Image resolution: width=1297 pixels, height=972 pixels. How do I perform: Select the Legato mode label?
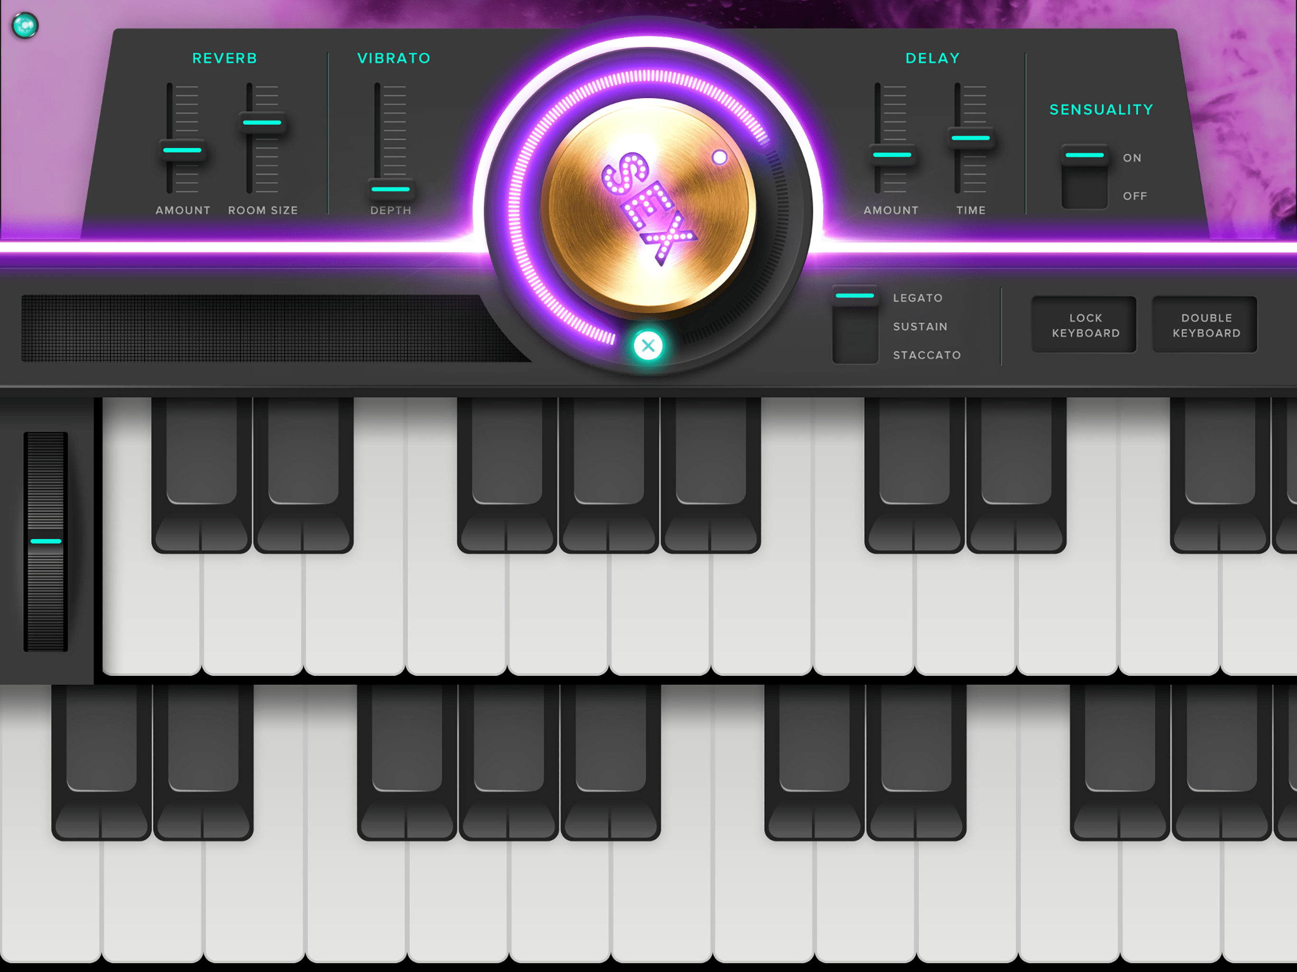point(917,297)
